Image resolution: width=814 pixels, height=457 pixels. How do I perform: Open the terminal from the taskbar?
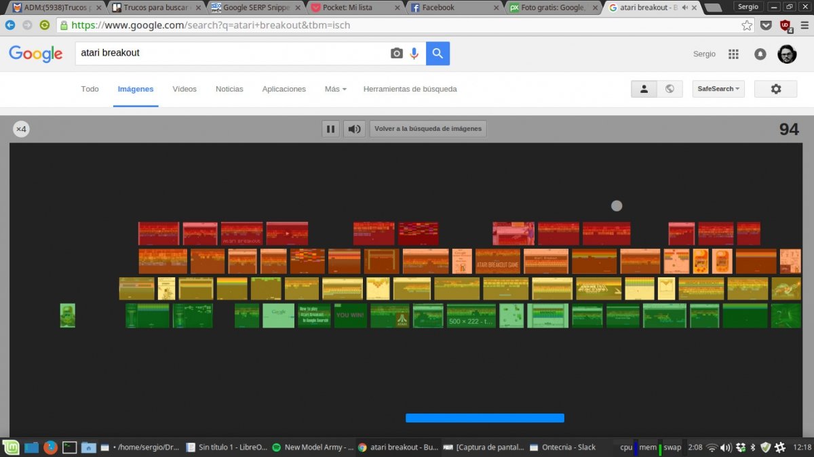[69, 447]
